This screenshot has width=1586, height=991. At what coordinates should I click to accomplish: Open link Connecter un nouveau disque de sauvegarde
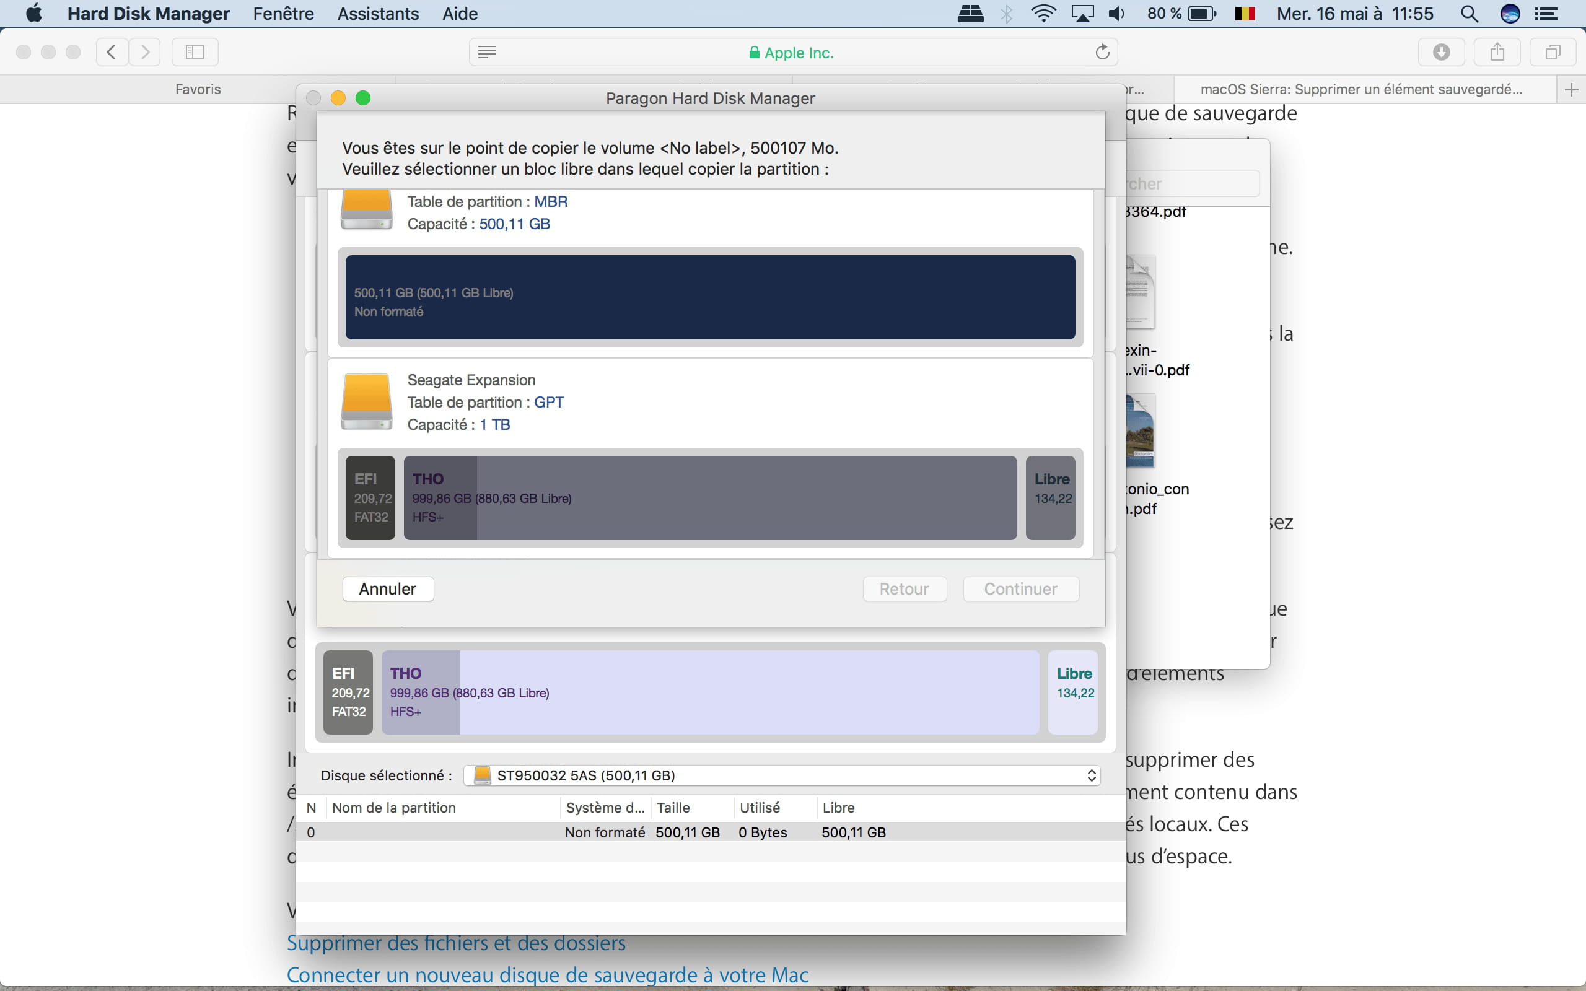548,975
